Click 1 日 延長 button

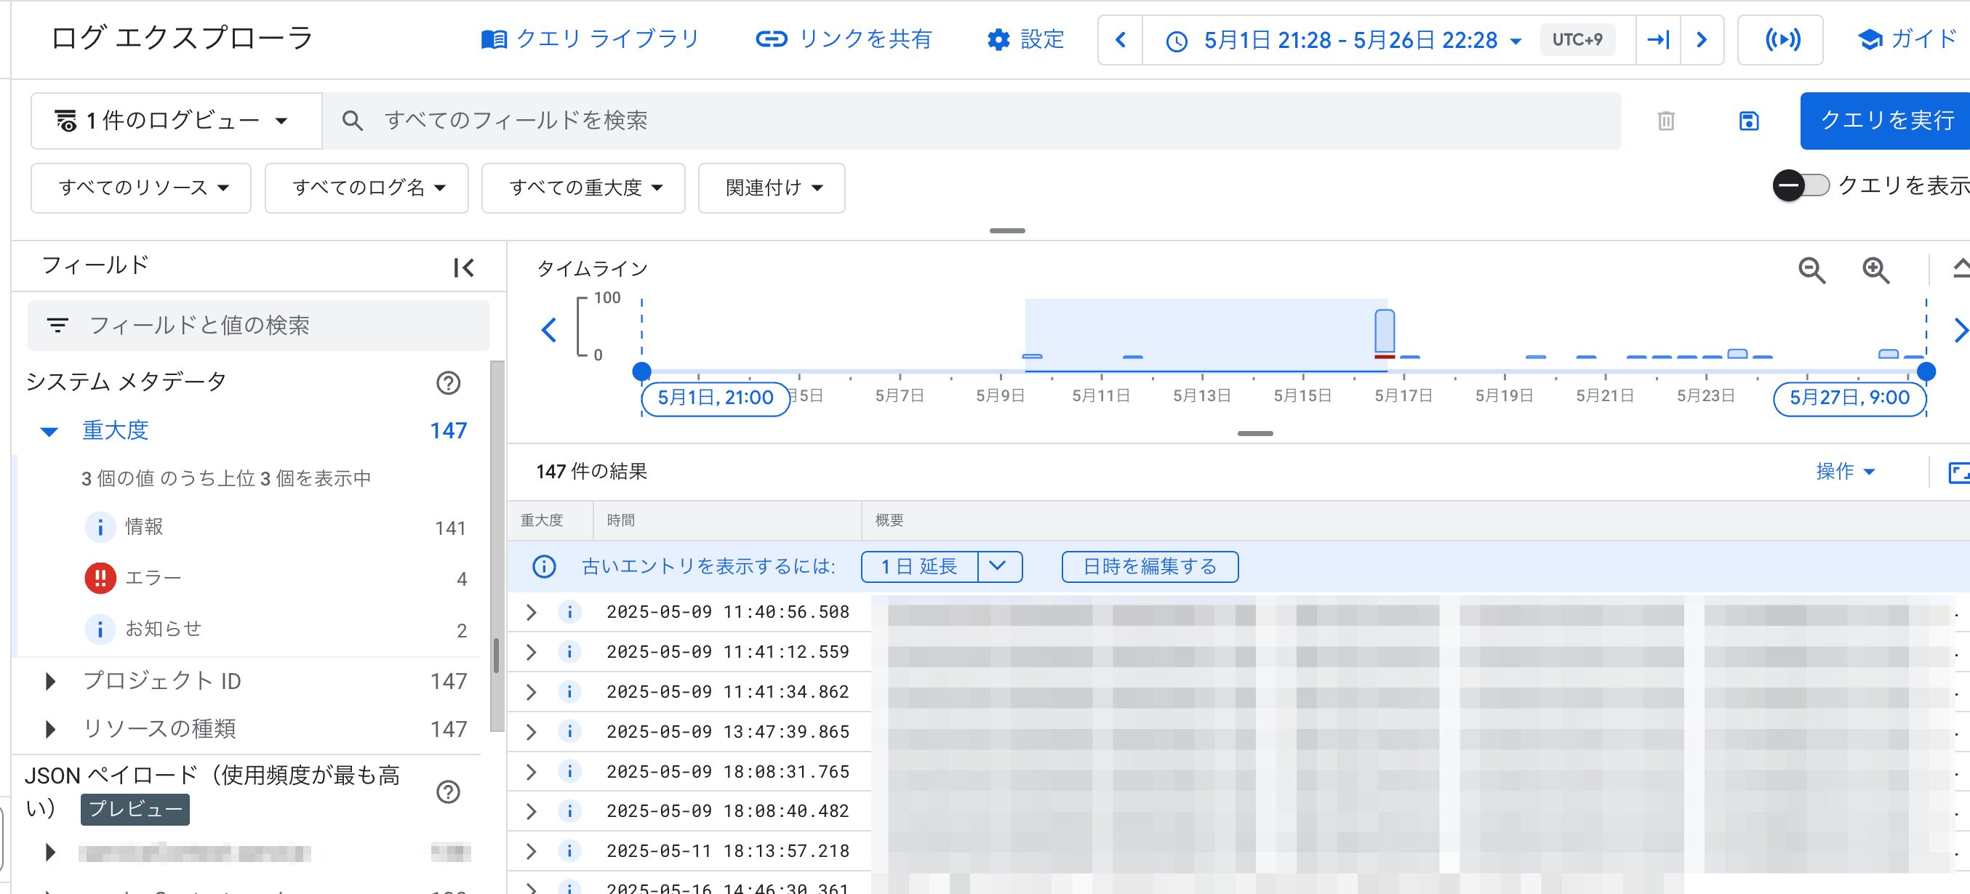point(919,567)
